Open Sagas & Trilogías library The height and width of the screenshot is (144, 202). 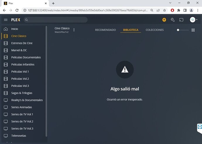coord(22,93)
